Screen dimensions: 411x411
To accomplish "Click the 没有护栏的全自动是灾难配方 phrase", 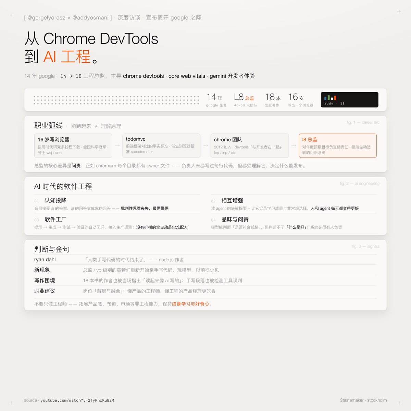I will tap(162, 227).
